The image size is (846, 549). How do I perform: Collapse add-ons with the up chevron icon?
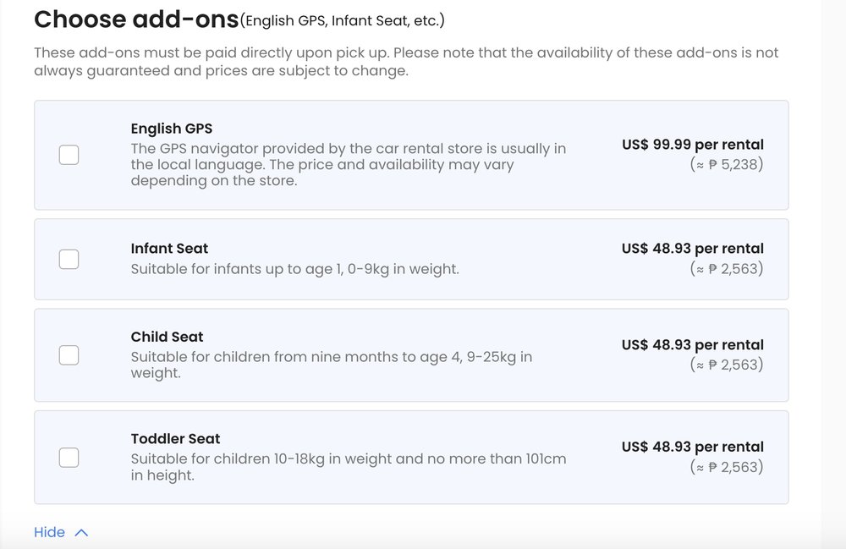[81, 533]
